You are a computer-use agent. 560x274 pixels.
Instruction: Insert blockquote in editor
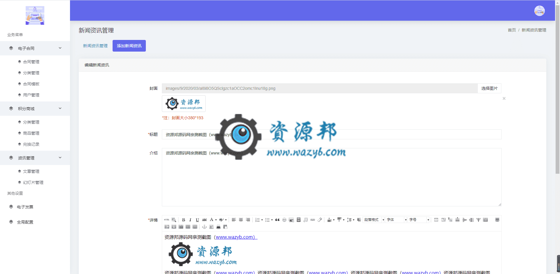pyautogui.click(x=277, y=220)
